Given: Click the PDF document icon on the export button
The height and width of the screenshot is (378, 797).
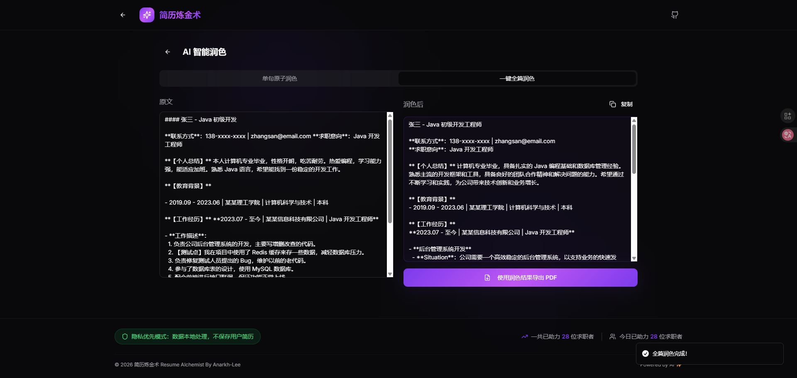Looking at the screenshot, I should pos(487,278).
